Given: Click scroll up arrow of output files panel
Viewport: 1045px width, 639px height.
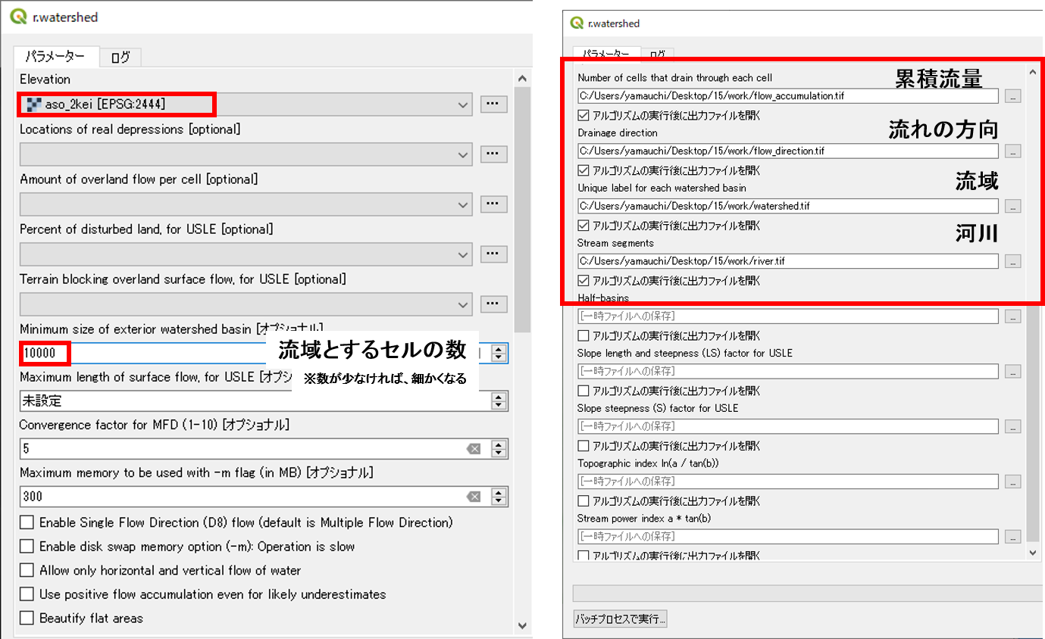Looking at the screenshot, I should (1033, 72).
